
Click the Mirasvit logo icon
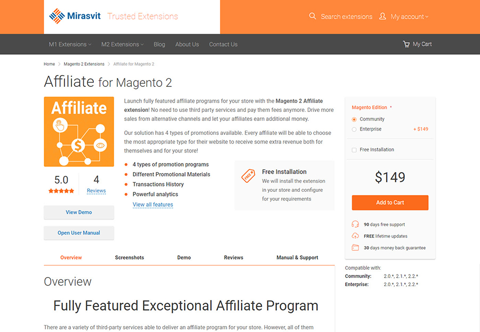pos(57,16)
